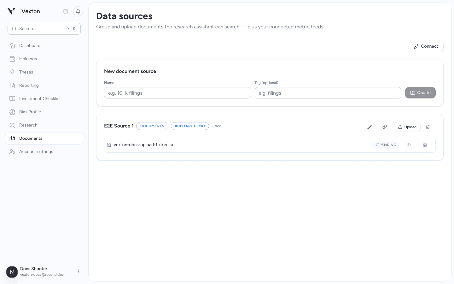
Task: Edit E2E Source 1 with pencil icon
Action: pos(370,127)
